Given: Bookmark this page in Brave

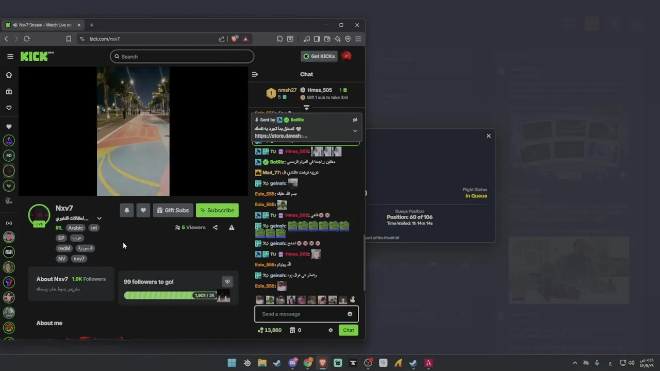Looking at the screenshot, I should (x=69, y=39).
